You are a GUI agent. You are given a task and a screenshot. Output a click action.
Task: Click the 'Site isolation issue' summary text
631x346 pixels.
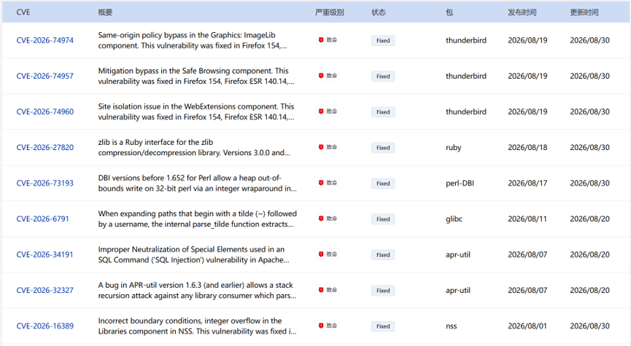(x=196, y=111)
